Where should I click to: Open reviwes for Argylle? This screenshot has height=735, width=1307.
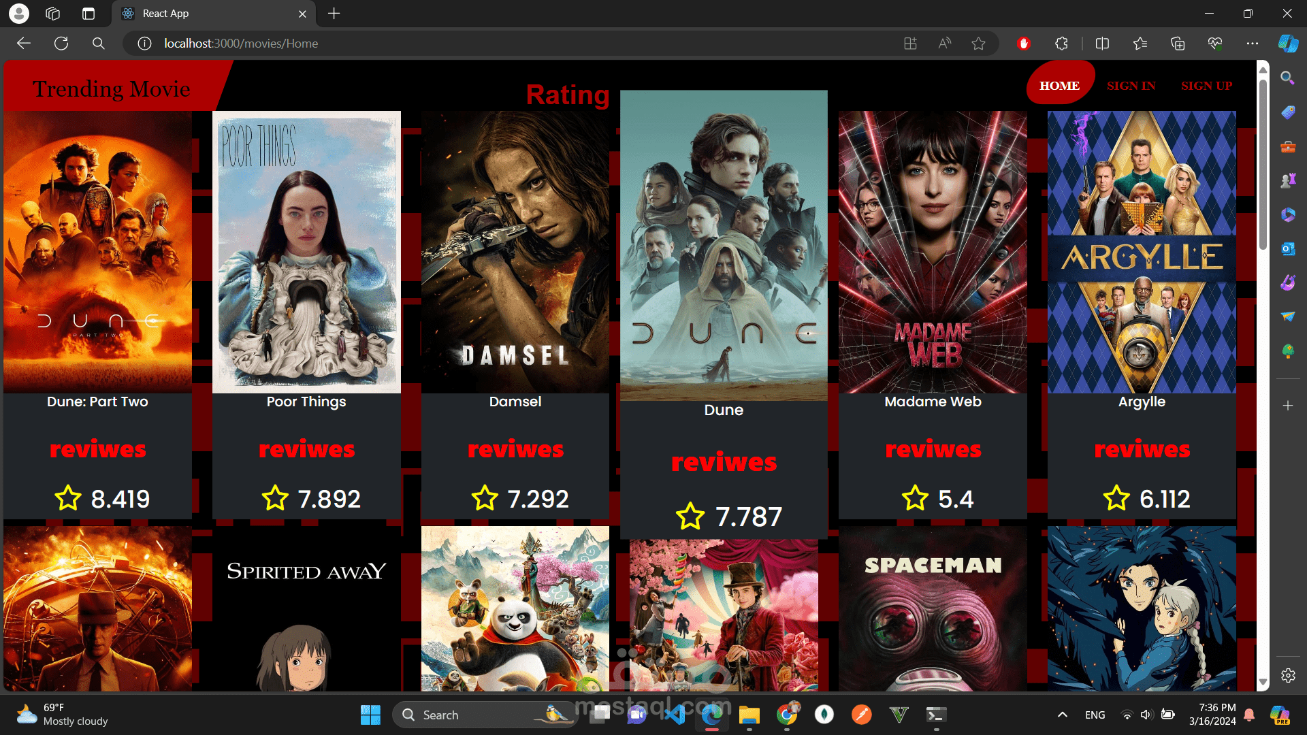(x=1142, y=449)
